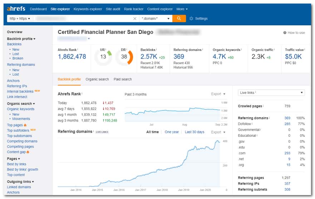Clear the URL field with the X icon

tap(134, 19)
